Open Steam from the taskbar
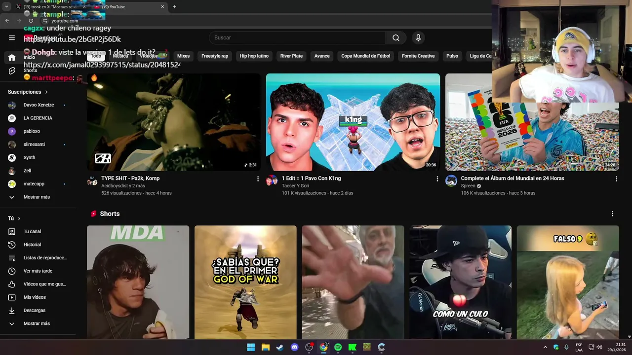Viewport: 632px width, 355px height. [280, 347]
